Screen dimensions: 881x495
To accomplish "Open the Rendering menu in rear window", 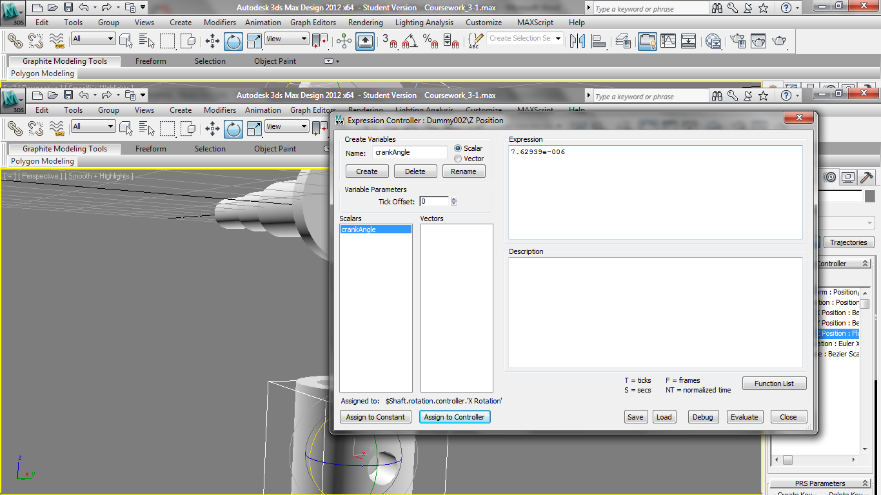I will click(365, 23).
